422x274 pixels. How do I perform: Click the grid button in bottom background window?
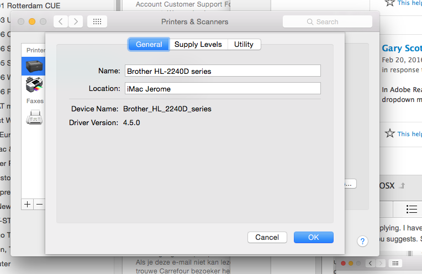click(x=395, y=264)
